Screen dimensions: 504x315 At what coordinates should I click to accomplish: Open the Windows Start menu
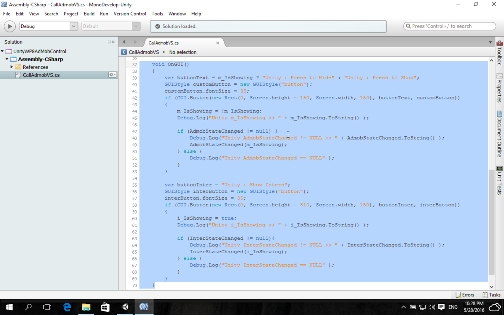[9, 307]
